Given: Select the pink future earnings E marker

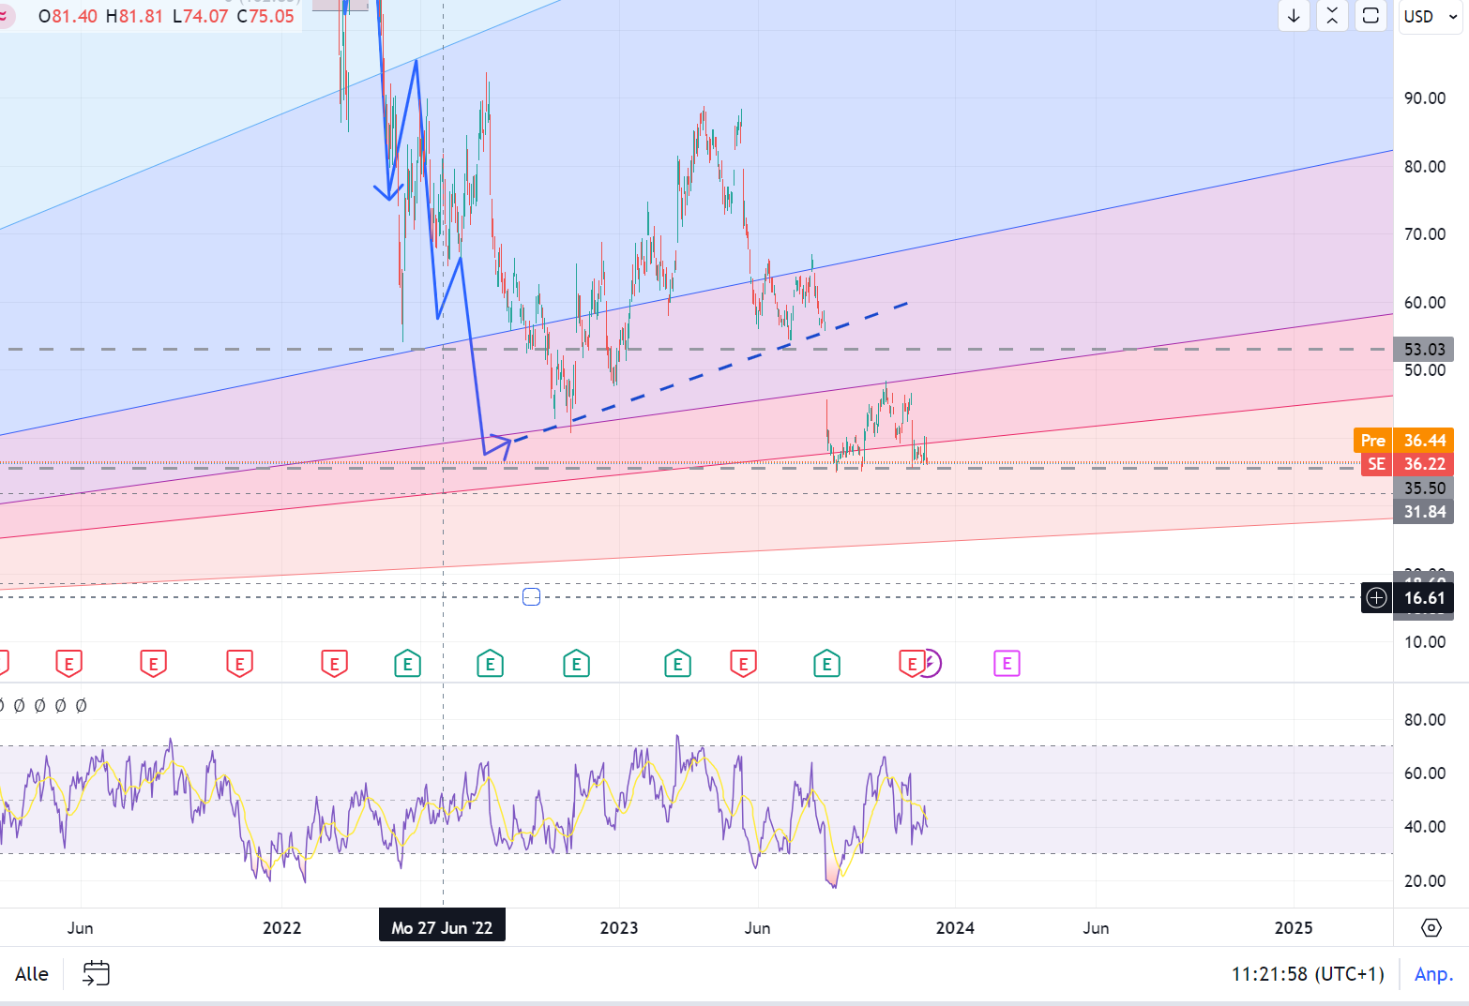Looking at the screenshot, I should tap(1007, 664).
